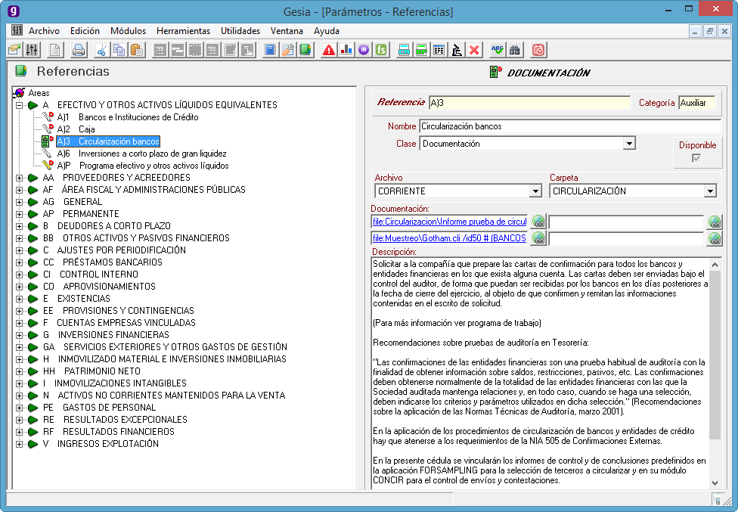738x512 pixels.
Task: Expand HH PATRIMONIO NETO node
Action: point(20,371)
